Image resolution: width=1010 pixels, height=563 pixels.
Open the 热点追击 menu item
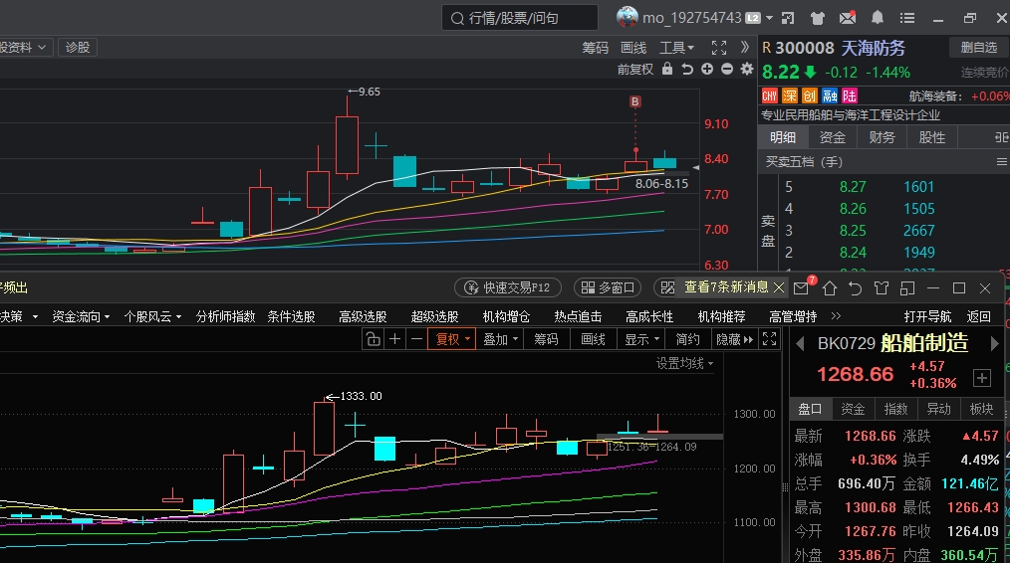578,316
